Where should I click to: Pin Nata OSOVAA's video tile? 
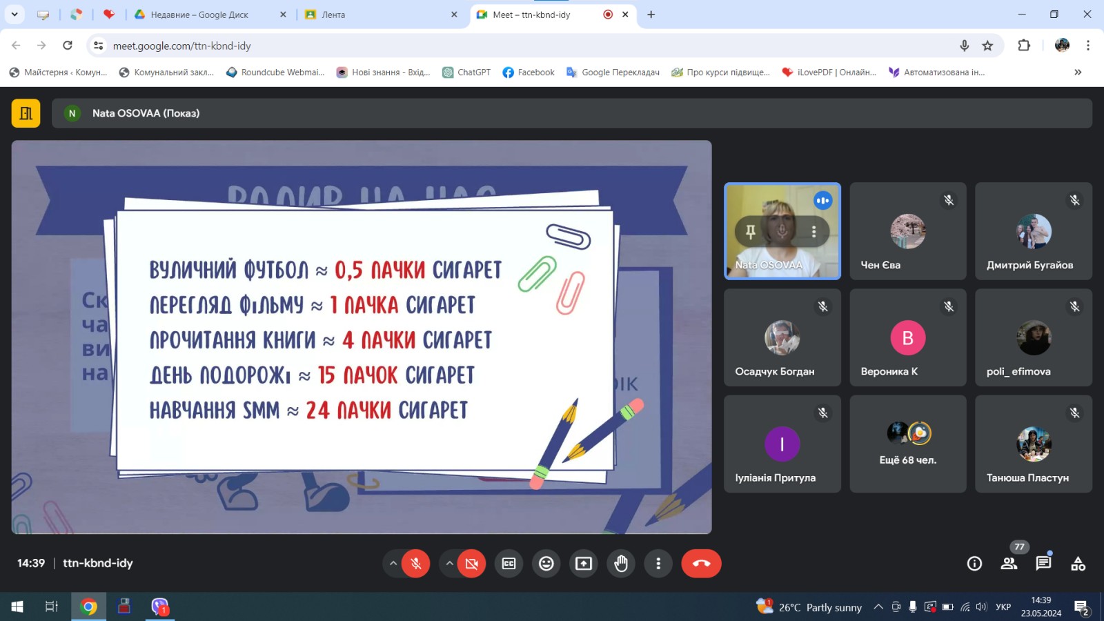click(751, 232)
